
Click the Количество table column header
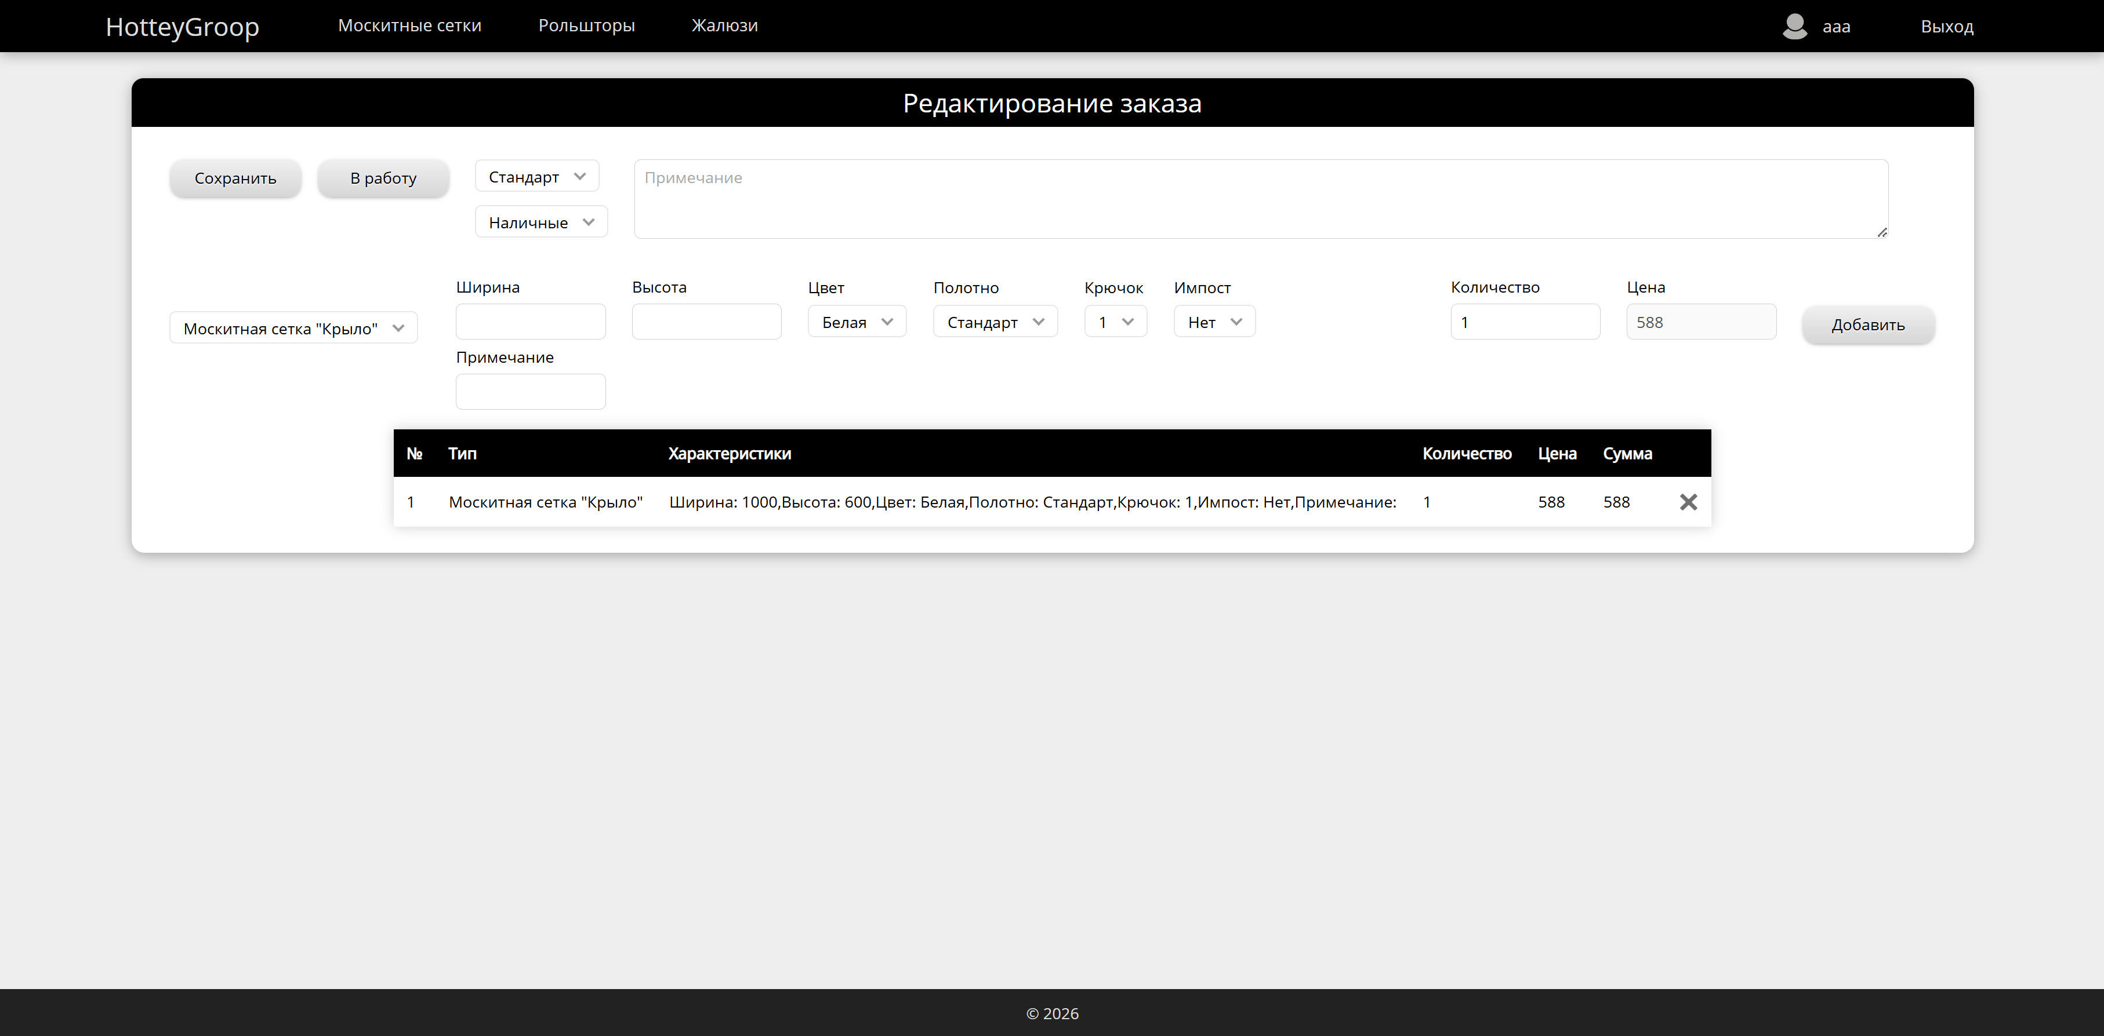pos(1467,454)
